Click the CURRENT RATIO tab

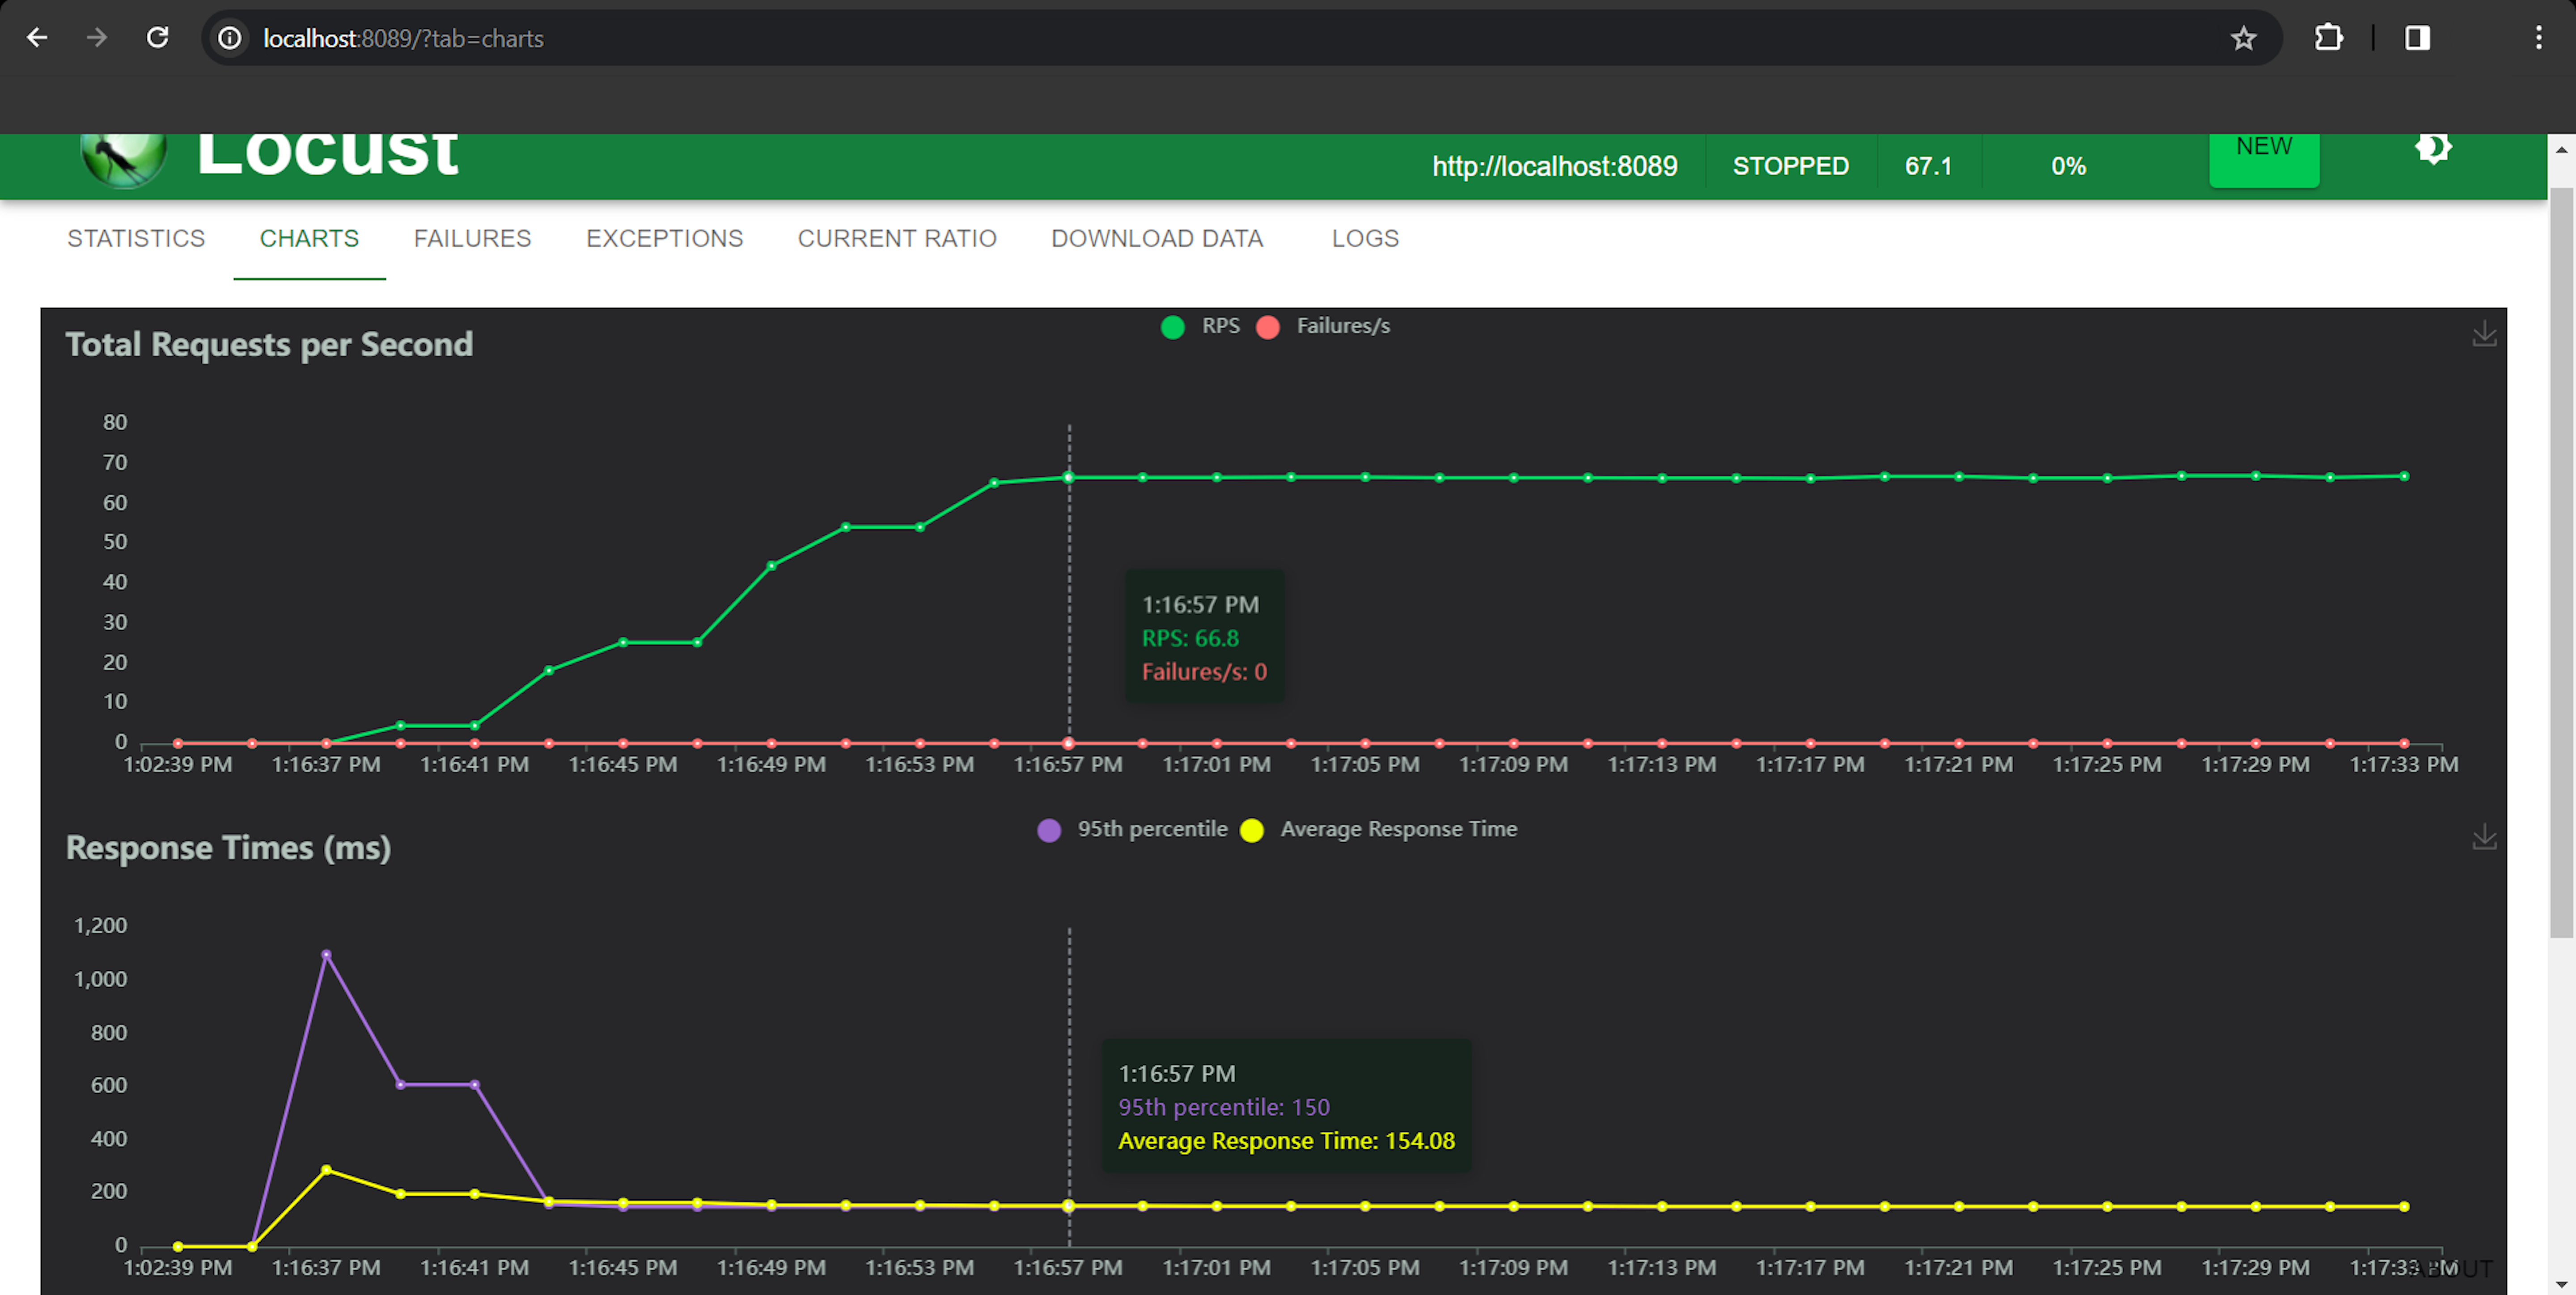point(897,238)
